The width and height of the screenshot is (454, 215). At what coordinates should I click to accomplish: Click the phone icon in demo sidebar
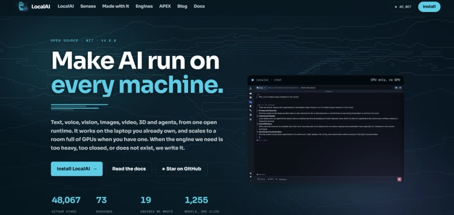(x=251, y=110)
